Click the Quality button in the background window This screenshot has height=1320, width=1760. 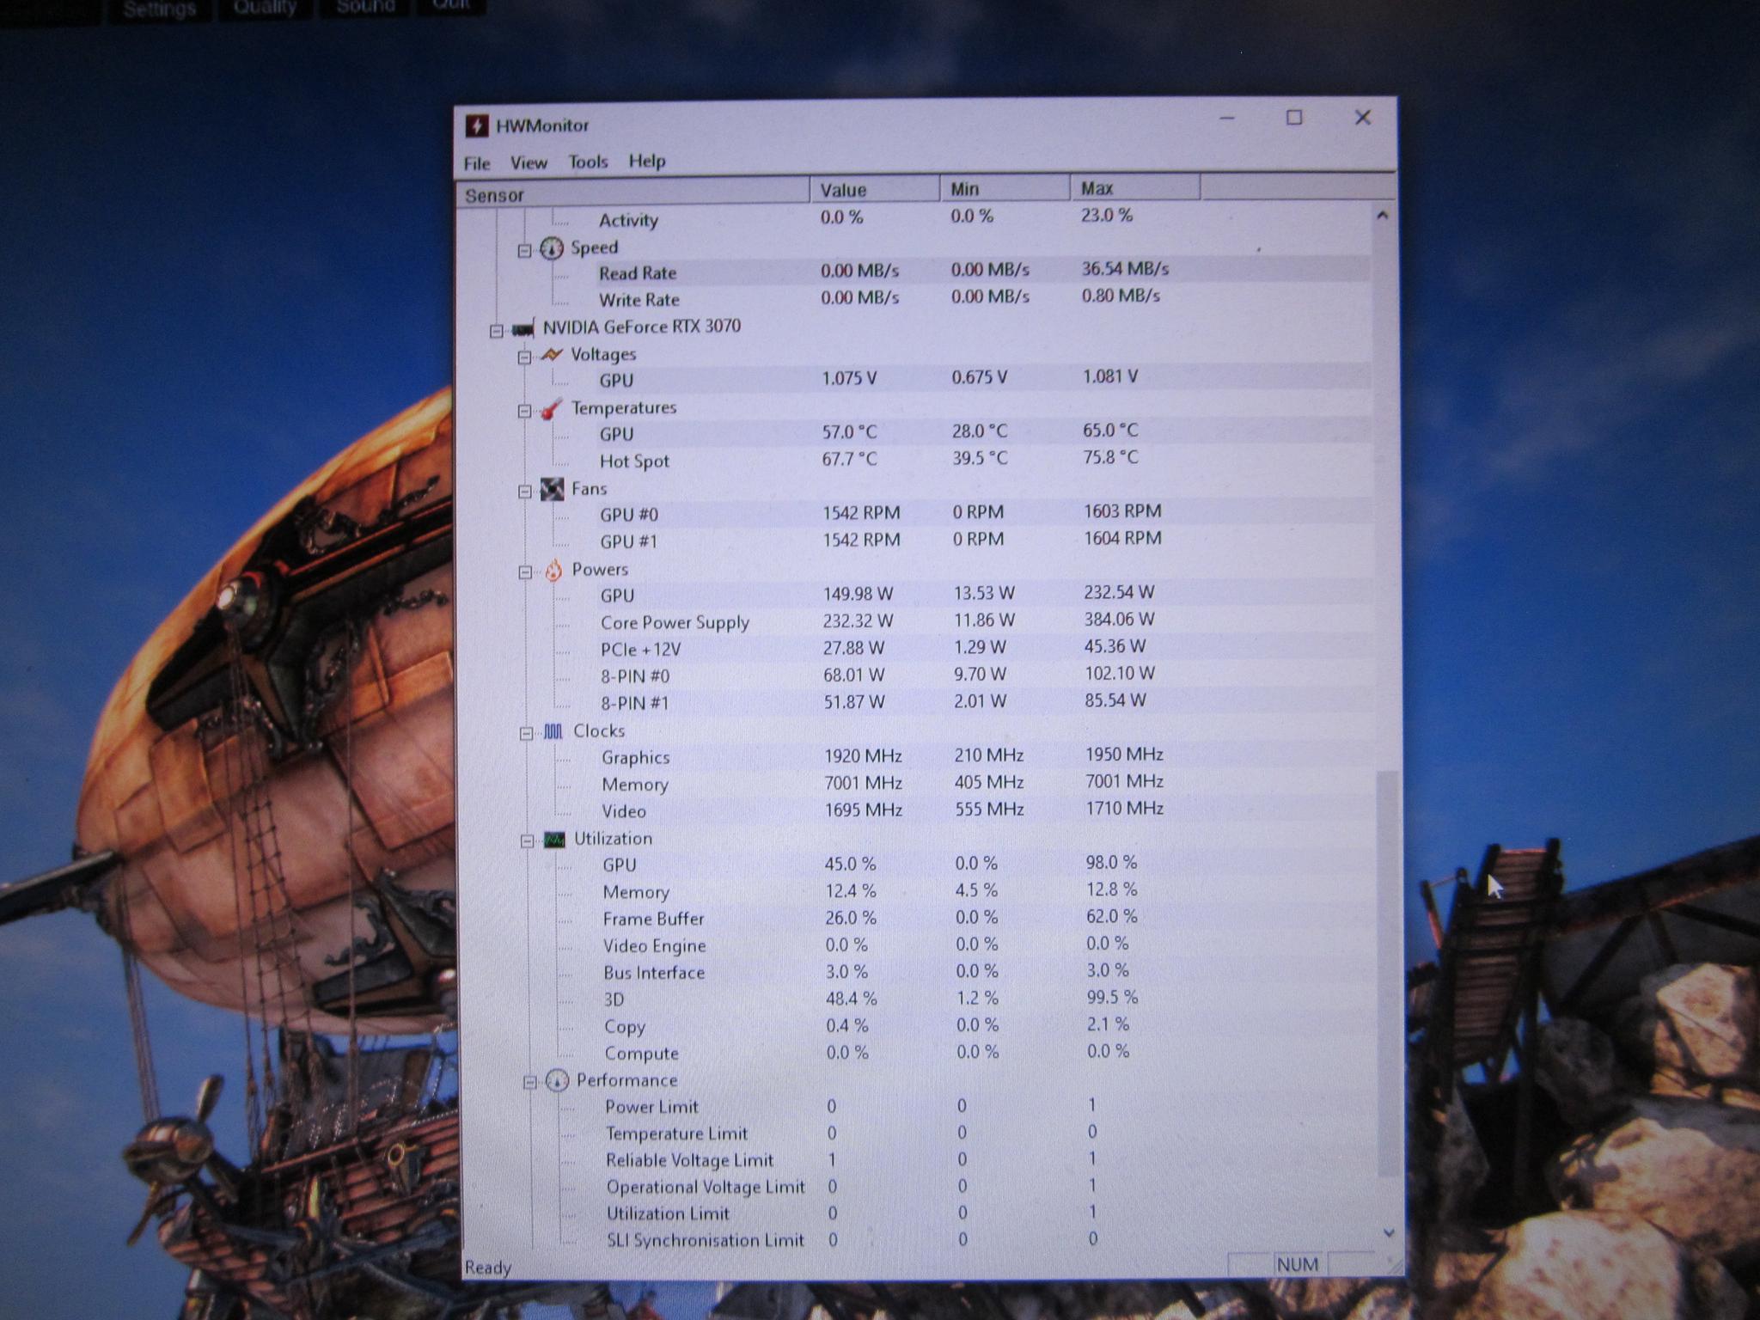pyautogui.click(x=265, y=9)
